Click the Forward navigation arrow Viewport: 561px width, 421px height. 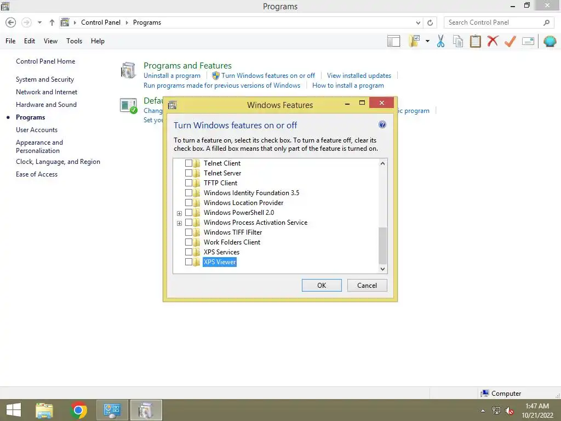(x=26, y=22)
